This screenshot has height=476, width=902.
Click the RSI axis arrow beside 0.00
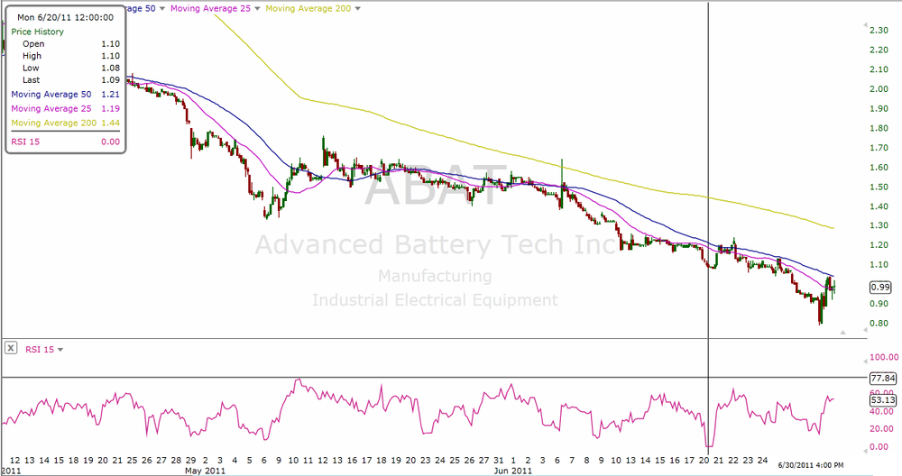tap(864, 450)
